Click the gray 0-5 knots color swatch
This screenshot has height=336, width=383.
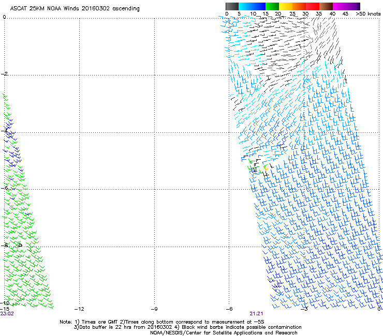[232, 6]
